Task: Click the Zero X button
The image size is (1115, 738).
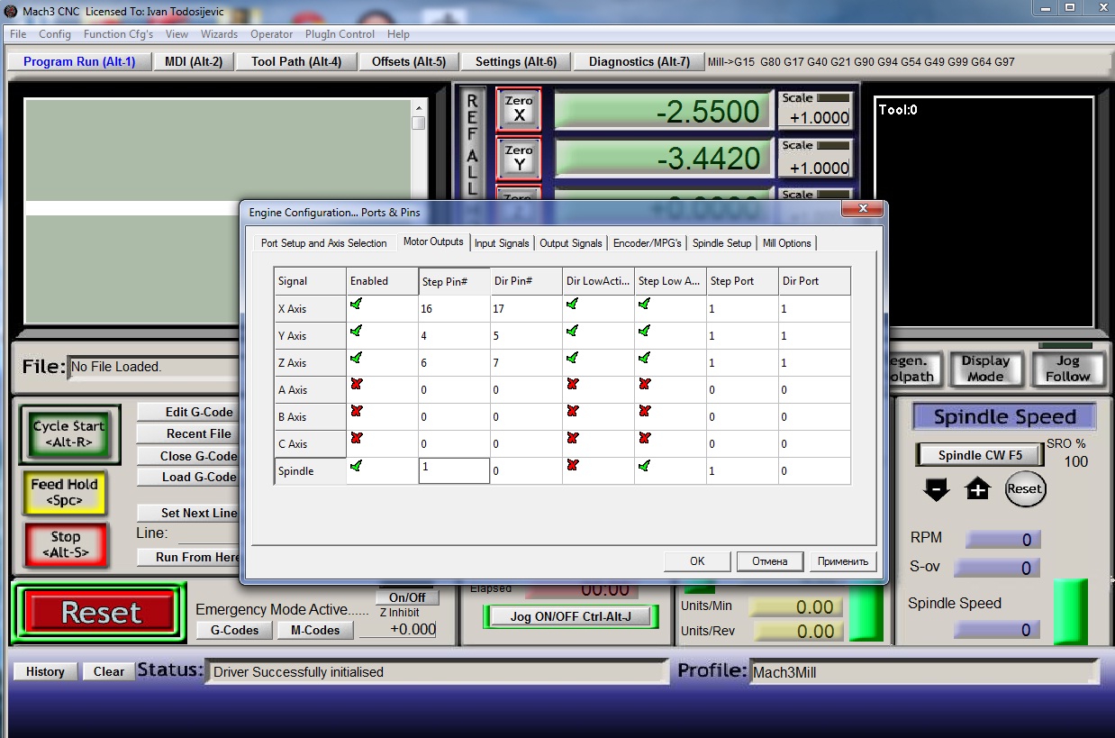Action: click(519, 109)
